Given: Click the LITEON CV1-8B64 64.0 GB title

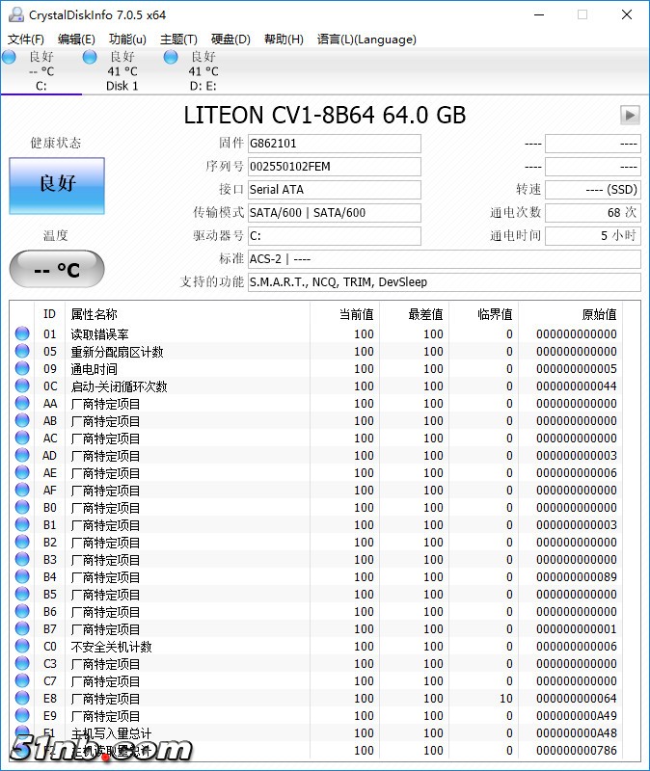Looking at the screenshot, I should (325, 115).
